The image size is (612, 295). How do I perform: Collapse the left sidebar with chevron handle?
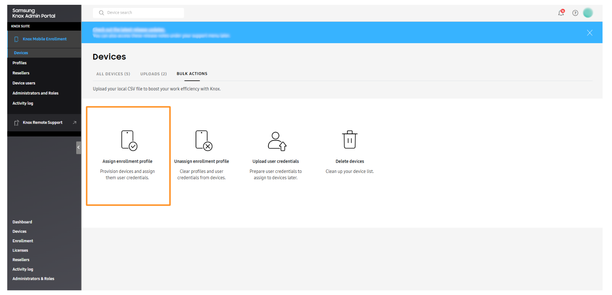pyautogui.click(x=78, y=147)
